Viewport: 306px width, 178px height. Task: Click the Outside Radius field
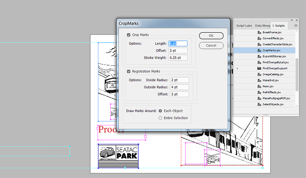pyautogui.click(x=179, y=87)
